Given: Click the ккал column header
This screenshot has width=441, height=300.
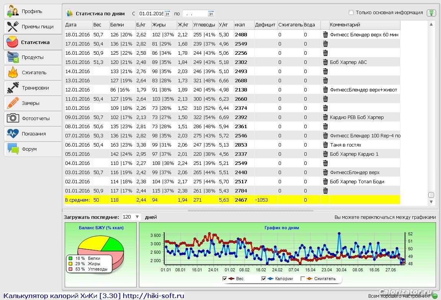Looking at the screenshot, I should pyautogui.click(x=244, y=25).
